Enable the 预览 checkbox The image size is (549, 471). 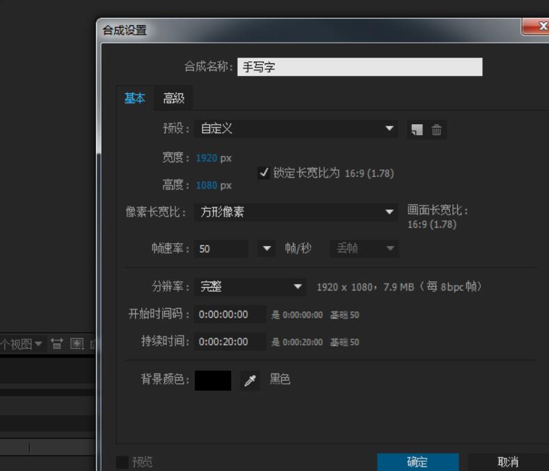[x=122, y=462]
